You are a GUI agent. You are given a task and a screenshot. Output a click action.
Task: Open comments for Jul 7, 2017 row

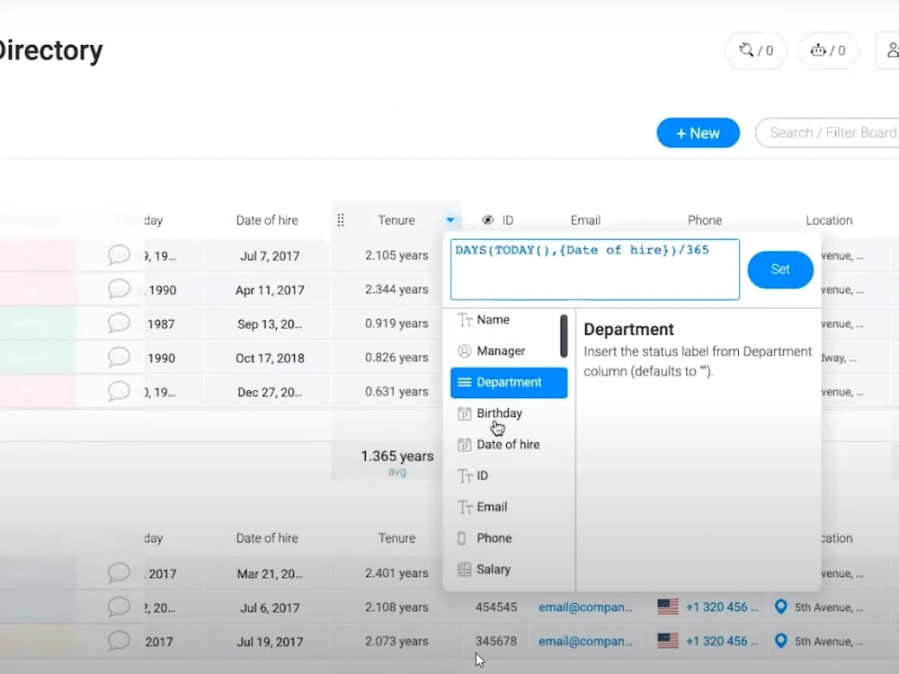[x=119, y=255]
